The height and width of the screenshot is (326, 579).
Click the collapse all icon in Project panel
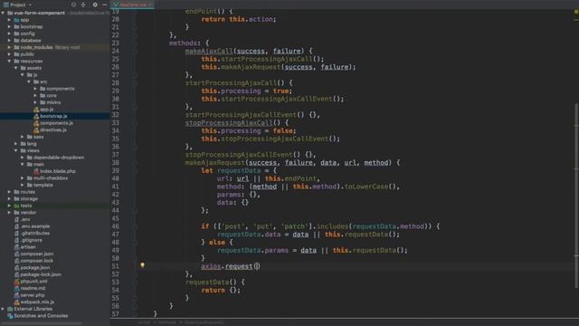point(83,5)
